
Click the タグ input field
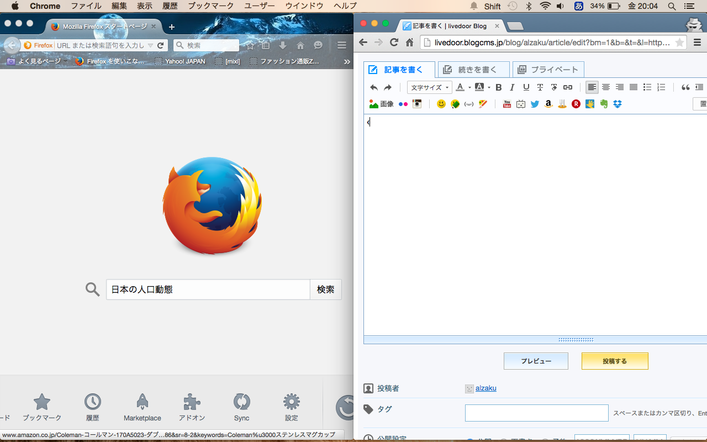(x=537, y=413)
